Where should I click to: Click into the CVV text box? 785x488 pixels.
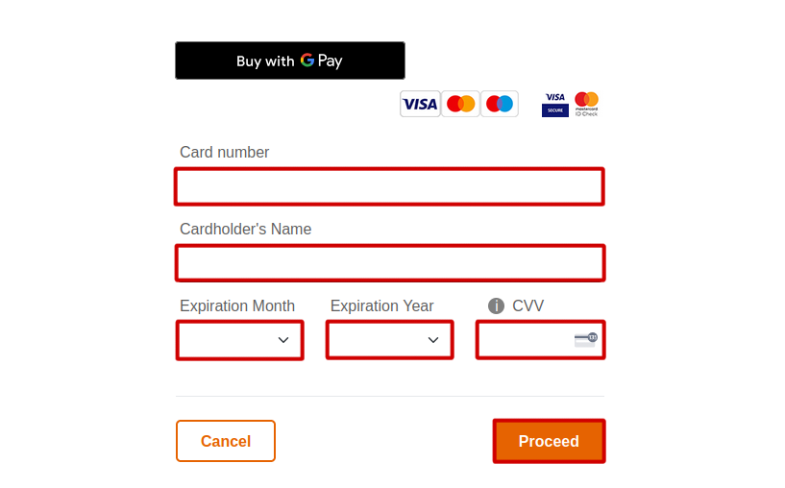[x=524, y=340]
